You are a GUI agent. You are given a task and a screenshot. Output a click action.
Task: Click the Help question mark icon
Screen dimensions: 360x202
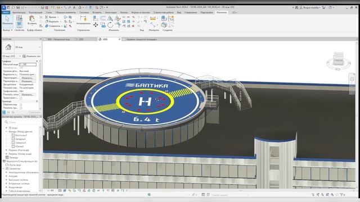(330, 7)
